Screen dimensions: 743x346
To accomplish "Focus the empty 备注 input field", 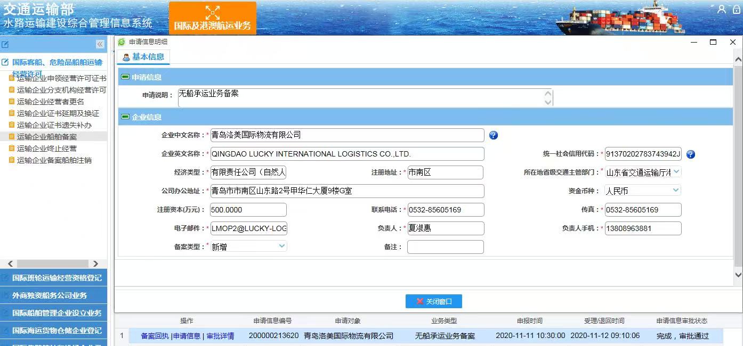I will pos(446,247).
